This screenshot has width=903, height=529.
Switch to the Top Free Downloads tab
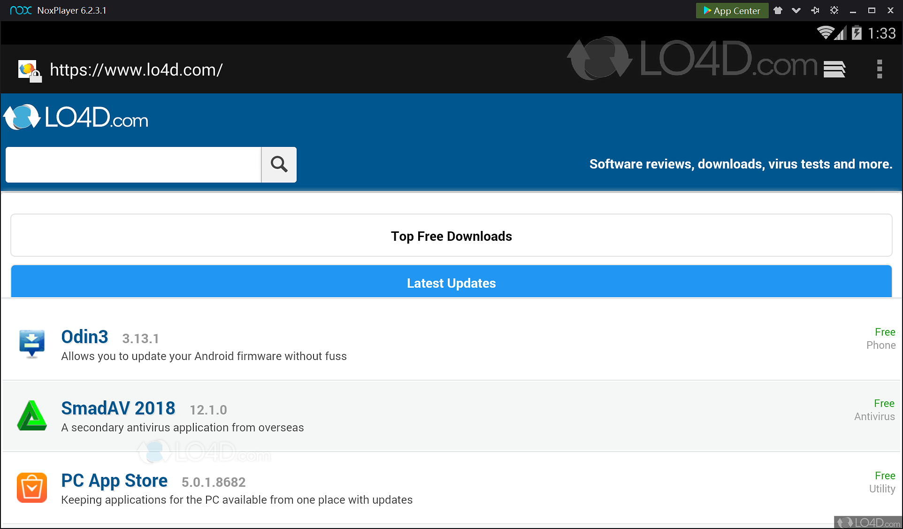[451, 236]
